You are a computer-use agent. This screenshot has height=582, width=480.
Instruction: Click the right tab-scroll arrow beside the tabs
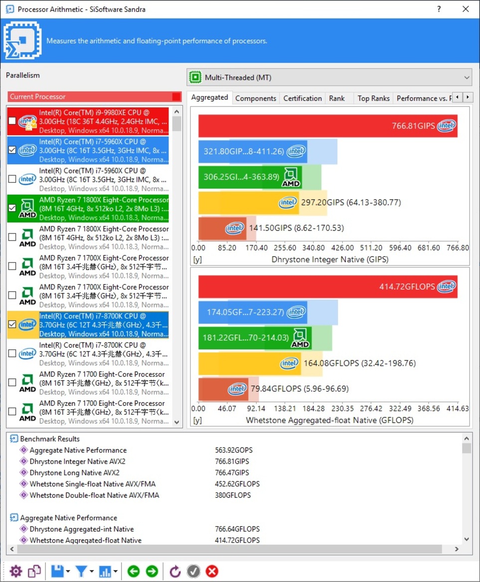468,97
